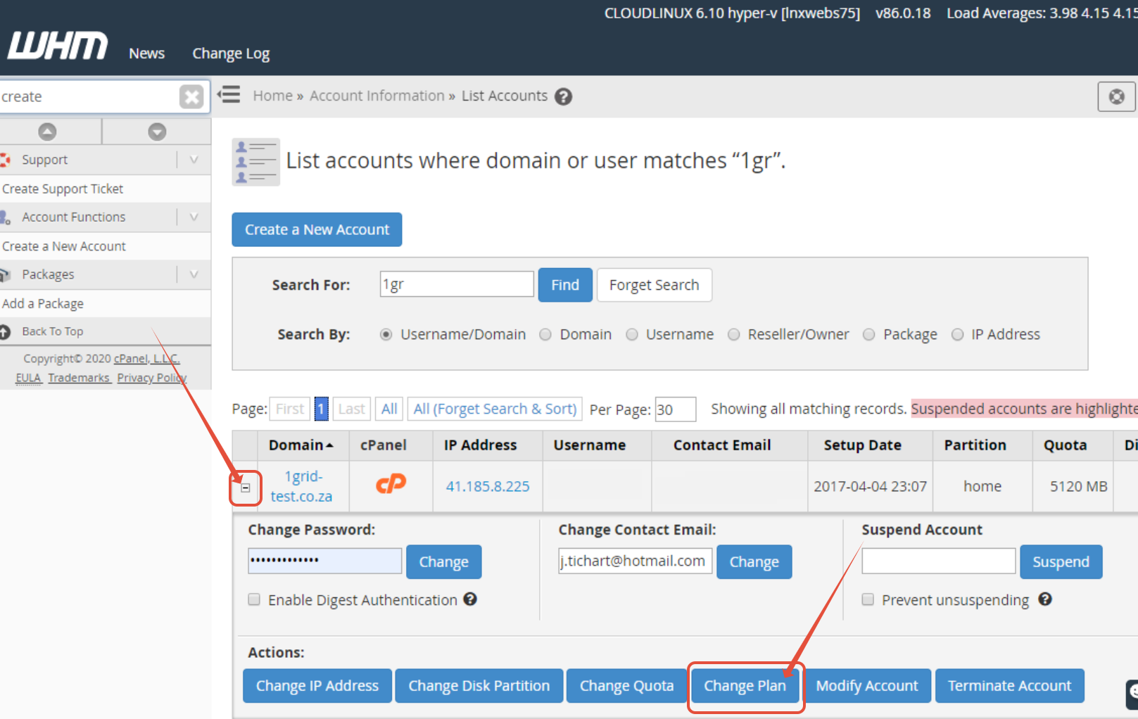Click the Search For input field

coord(457,284)
